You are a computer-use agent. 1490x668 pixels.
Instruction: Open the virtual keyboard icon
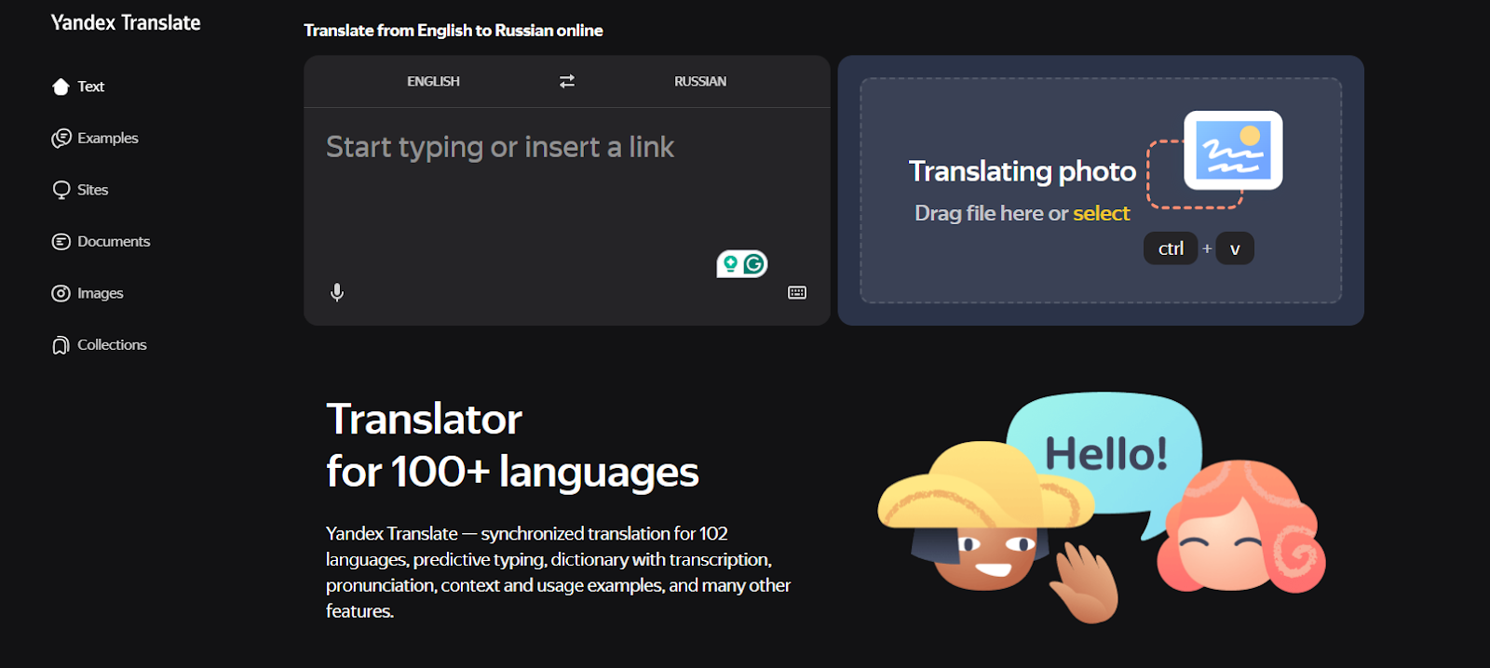coord(797,292)
